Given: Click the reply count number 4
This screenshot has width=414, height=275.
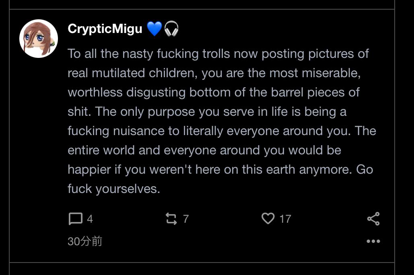Looking at the screenshot, I should tap(90, 219).
